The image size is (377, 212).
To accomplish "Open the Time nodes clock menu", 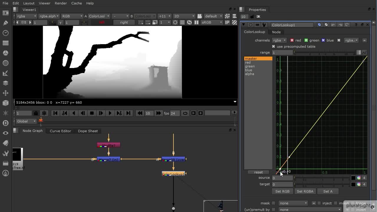I will pos(5,33).
